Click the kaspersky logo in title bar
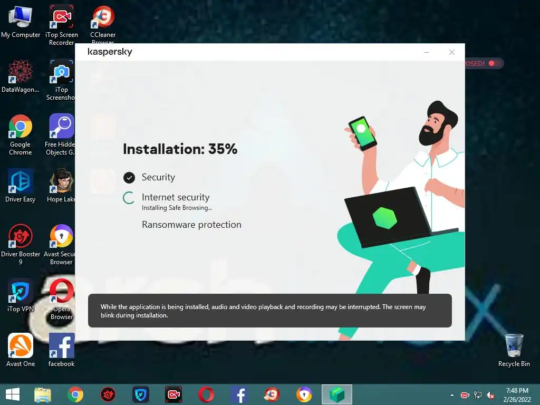The height and width of the screenshot is (405, 540). [110, 52]
